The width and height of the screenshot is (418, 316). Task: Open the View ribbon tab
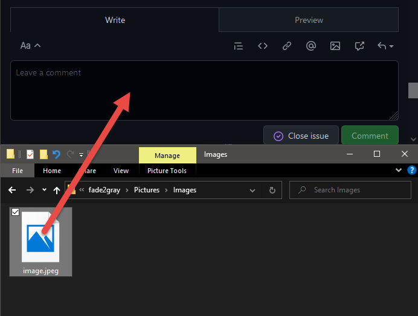tap(121, 171)
